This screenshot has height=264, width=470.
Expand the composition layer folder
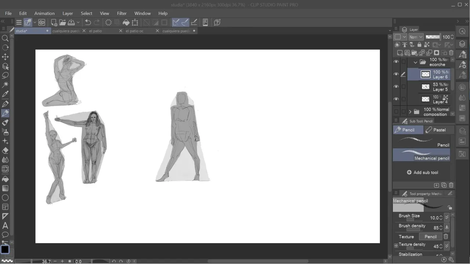coord(410,111)
